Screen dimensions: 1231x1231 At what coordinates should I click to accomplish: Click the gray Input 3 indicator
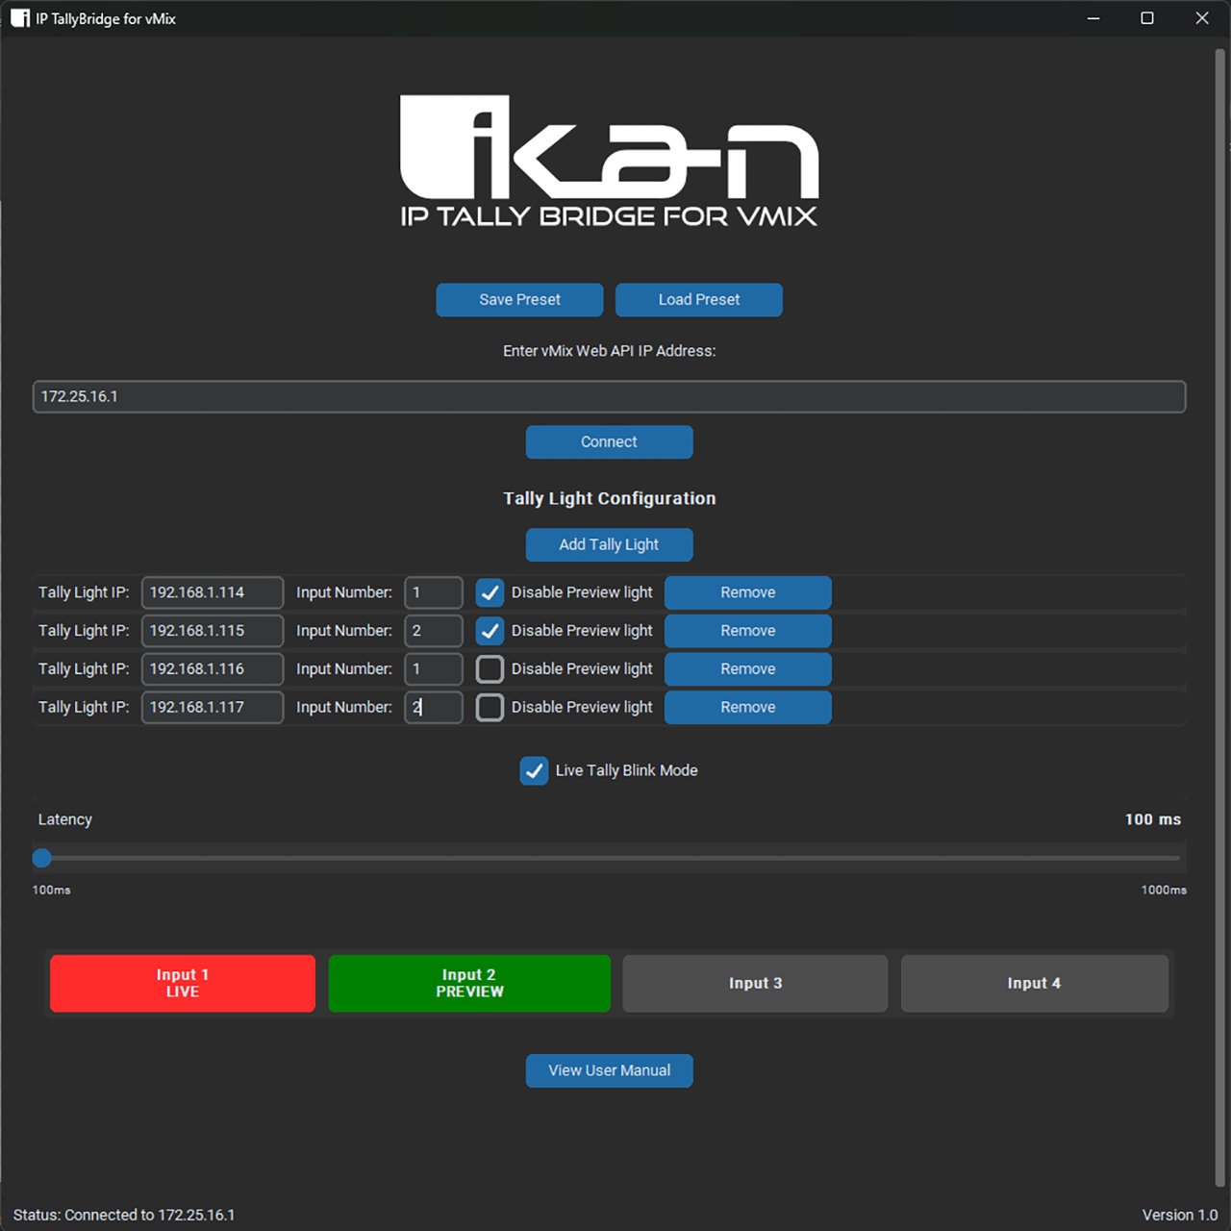[755, 983]
